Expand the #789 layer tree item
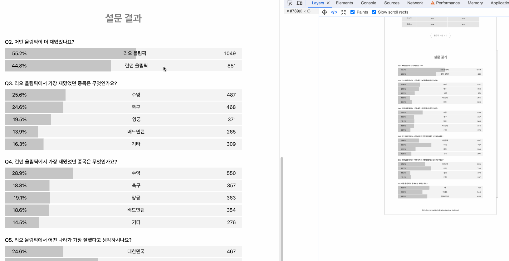This screenshot has width=509, height=261. [288, 11]
